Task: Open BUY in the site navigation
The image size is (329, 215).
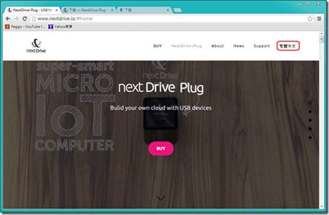Action: click(x=157, y=46)
